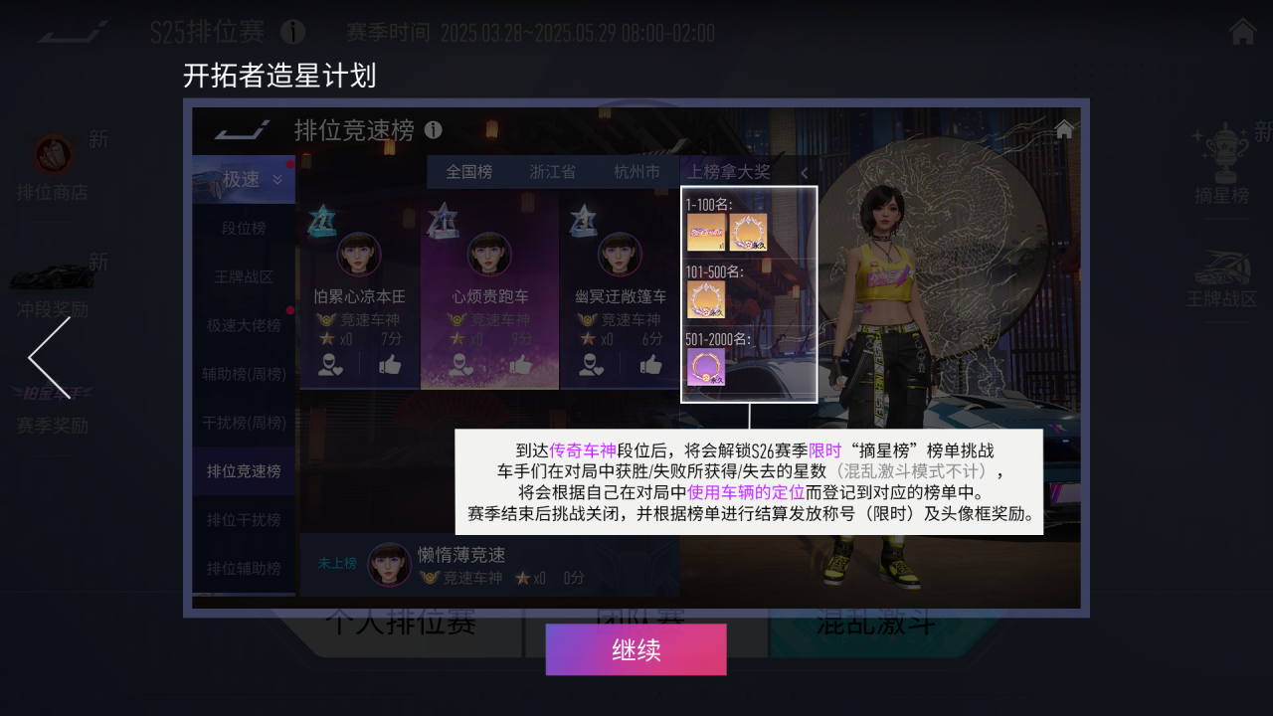Go to previous tutorial slide with left arrow
This screenshot has height=716, width=1273.
(x=50, y=358)
